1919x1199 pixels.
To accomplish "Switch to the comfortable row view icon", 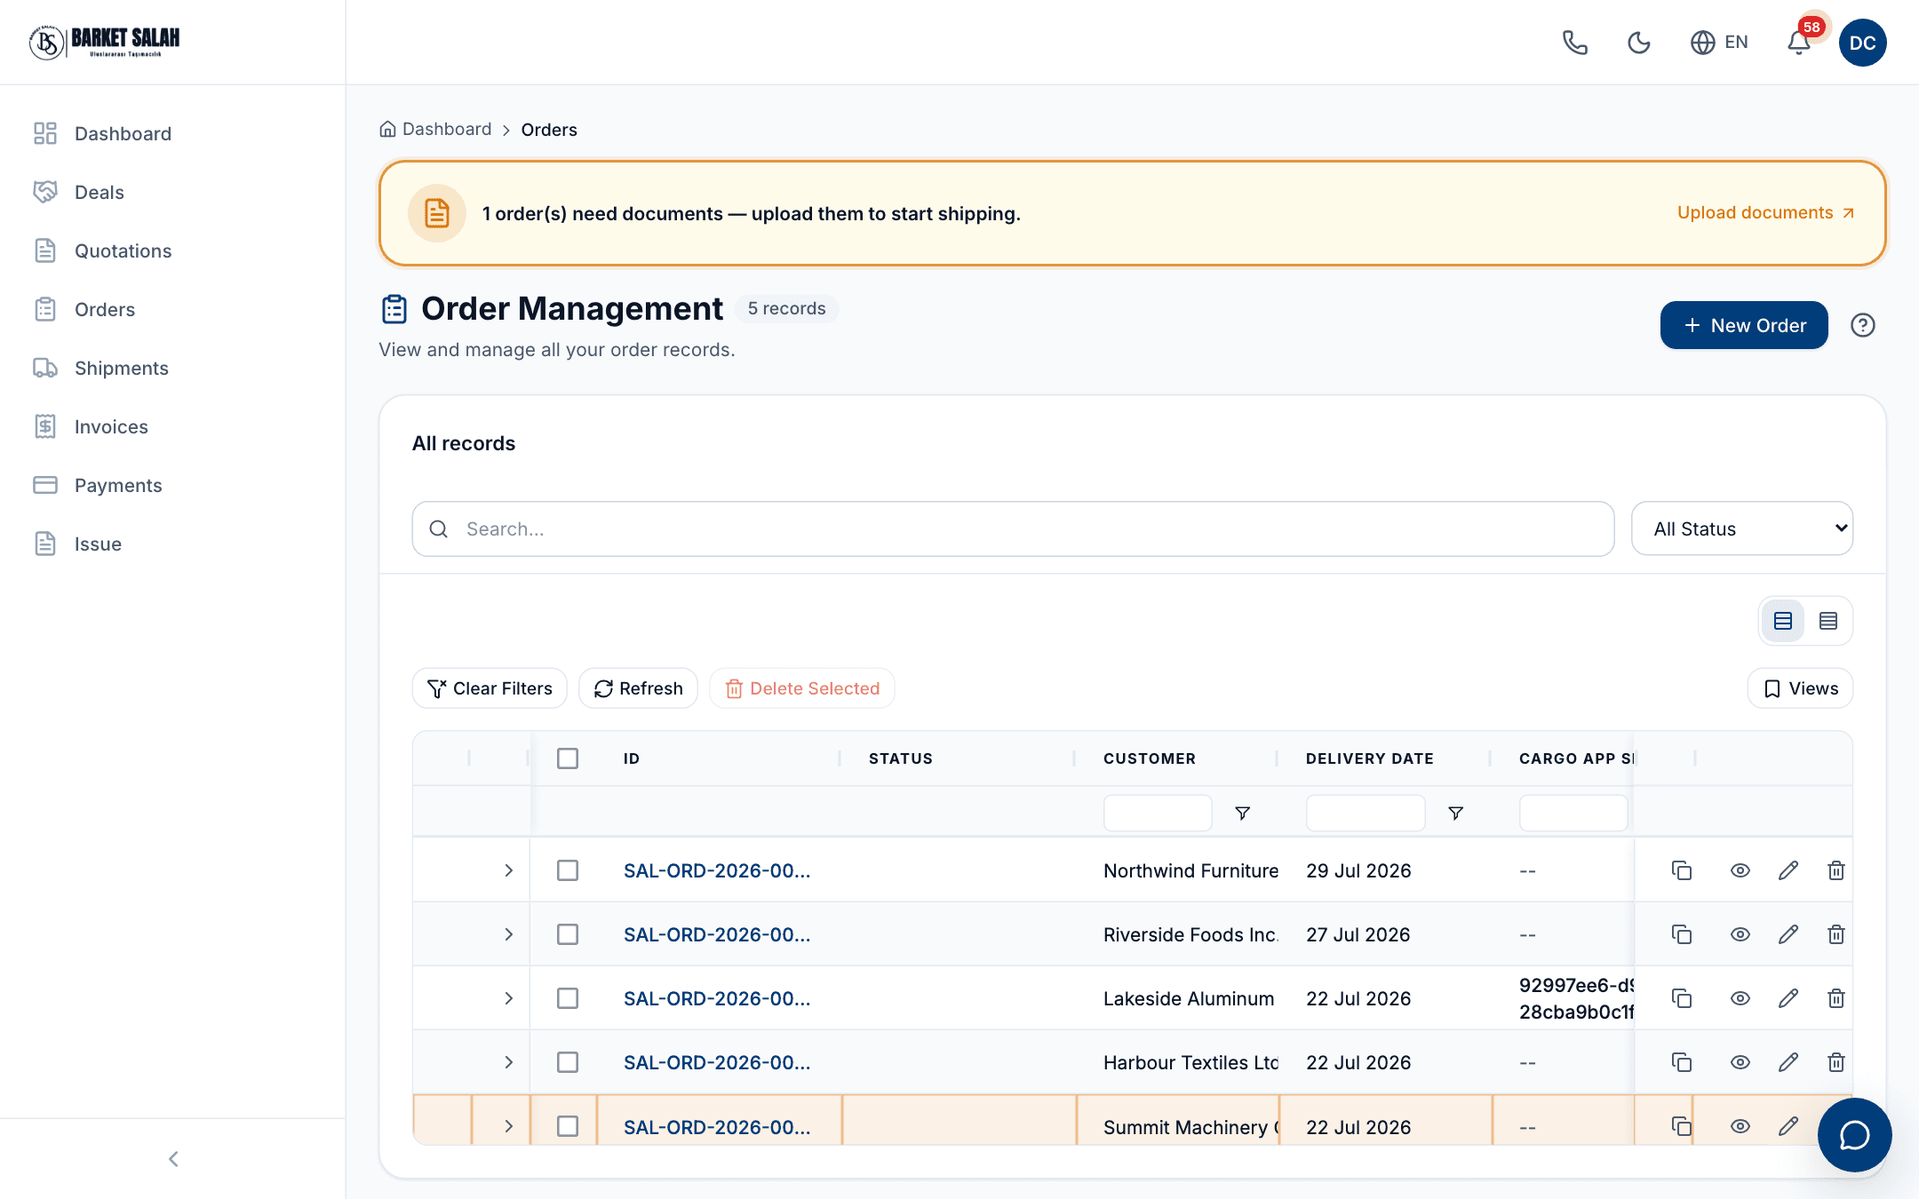I will point(1782,621).
